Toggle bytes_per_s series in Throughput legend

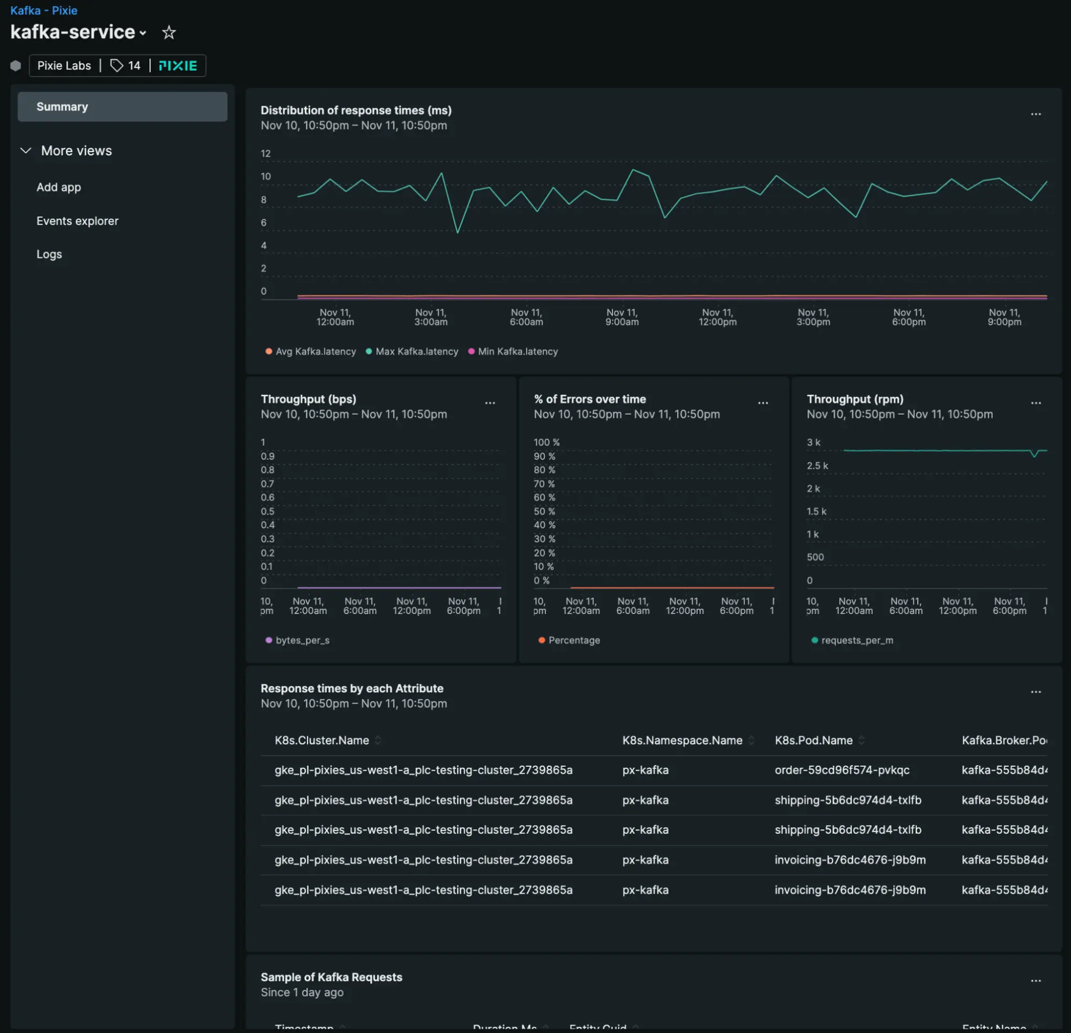click(298, 640)
